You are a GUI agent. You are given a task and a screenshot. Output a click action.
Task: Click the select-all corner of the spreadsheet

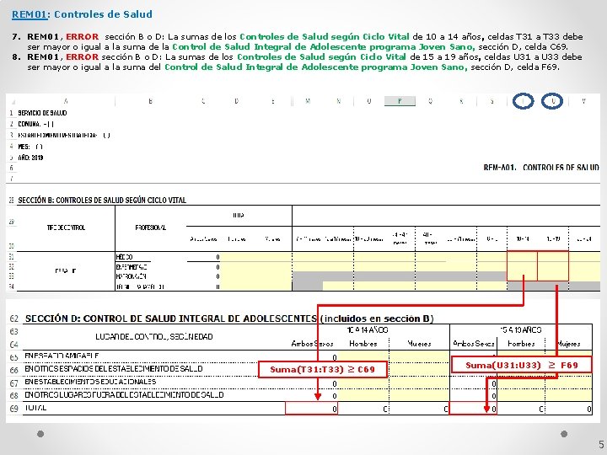tap(13, 102)
